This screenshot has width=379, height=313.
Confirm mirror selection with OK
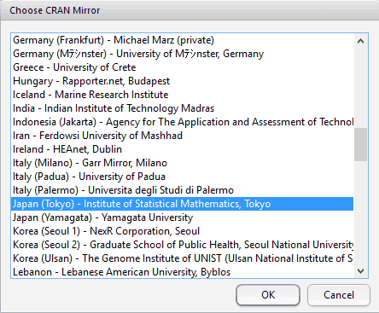tap(268, 295)
